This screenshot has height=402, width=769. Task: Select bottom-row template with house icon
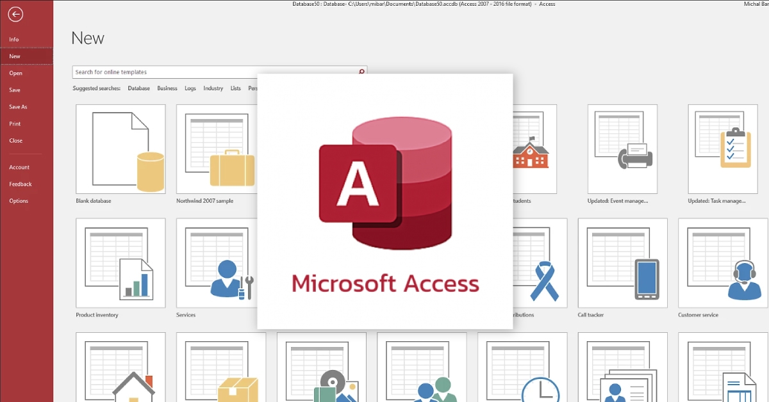(120, 367)
